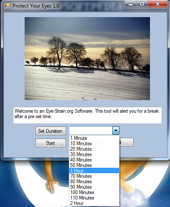Select 100 Minutes duration

[94, 192]
